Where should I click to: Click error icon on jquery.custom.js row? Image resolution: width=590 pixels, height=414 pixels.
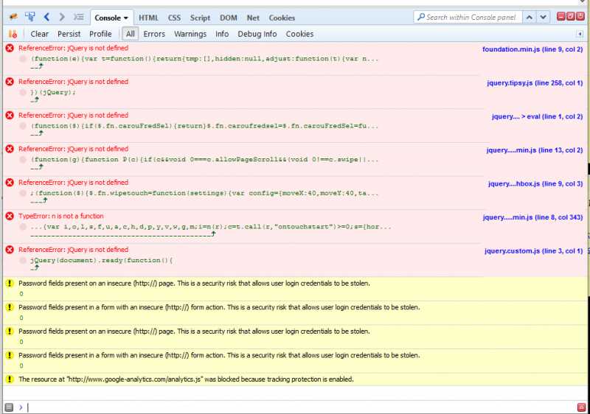(x=10, y=250)
